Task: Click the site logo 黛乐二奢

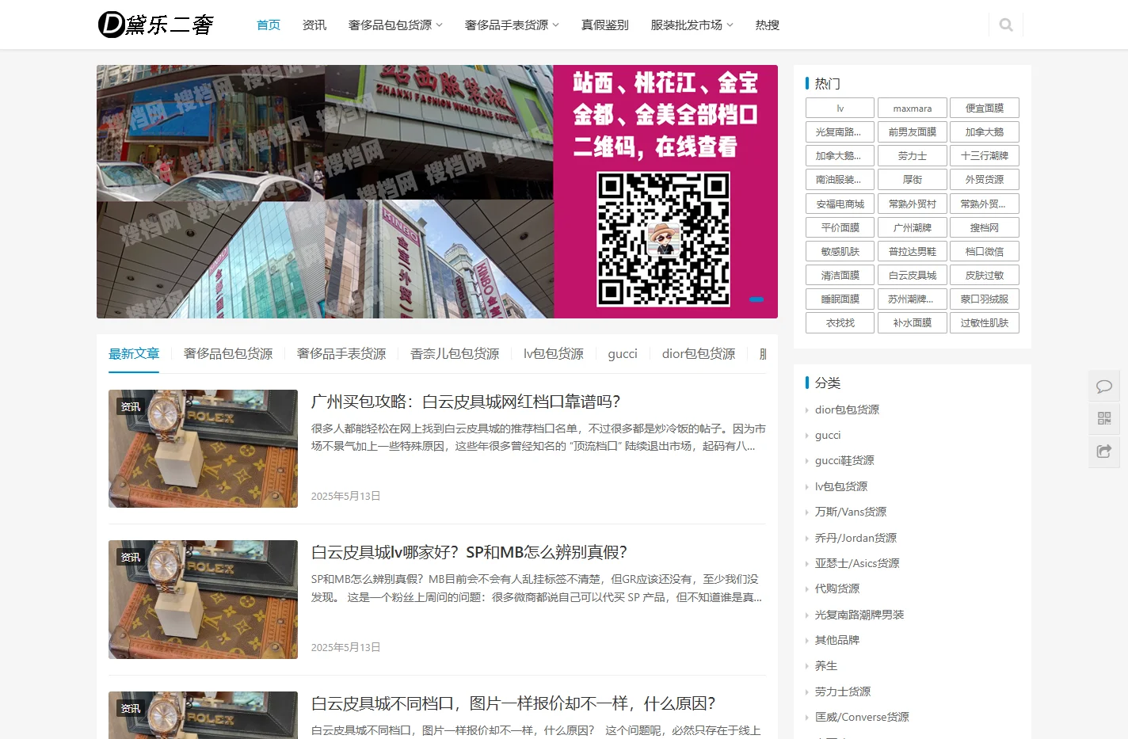Action: pos(156,25)
